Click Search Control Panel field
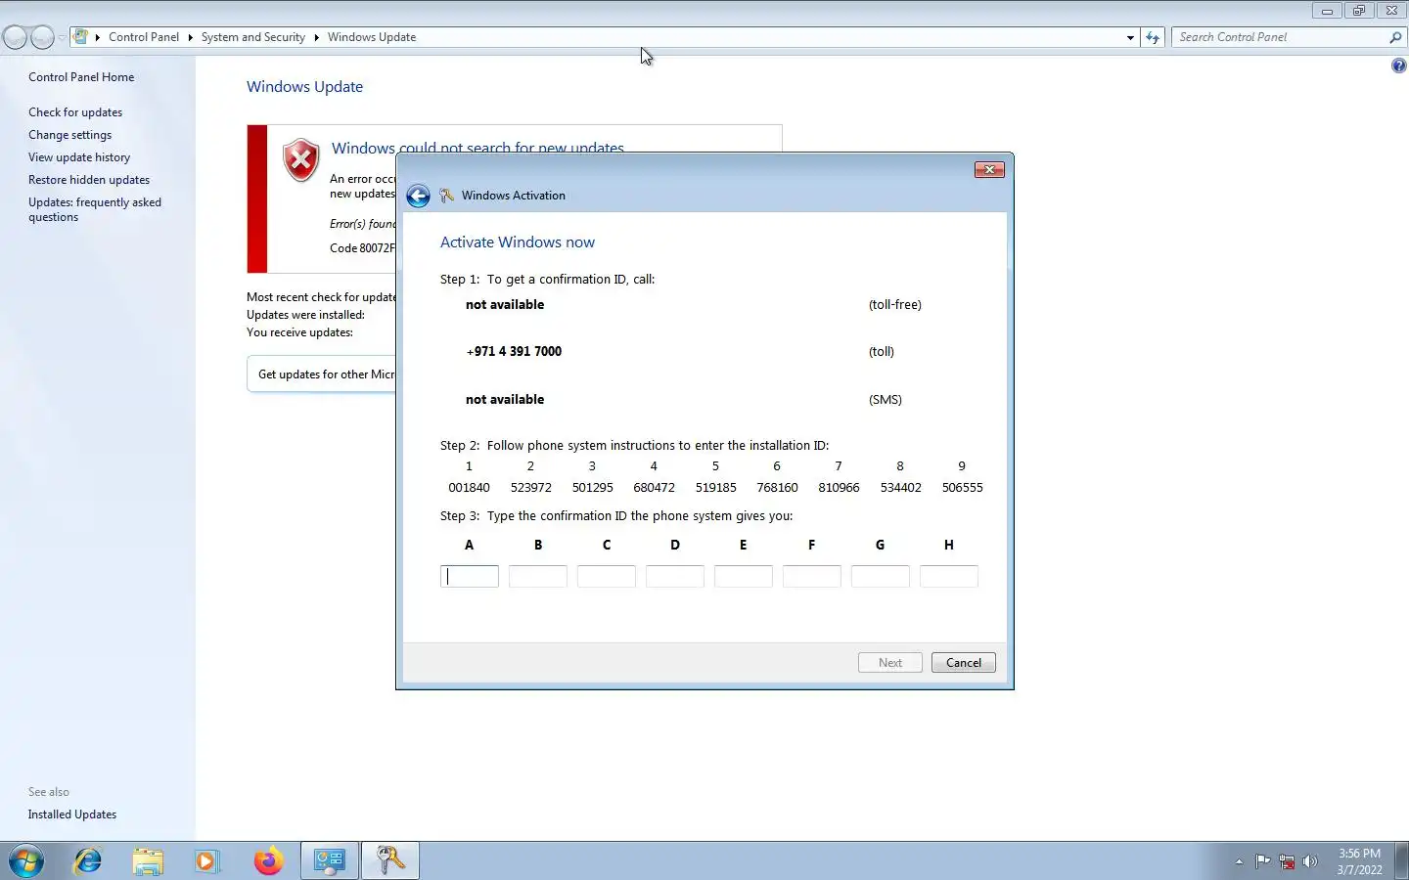This screenshot has width=1409, height=880. [1280, 37]
